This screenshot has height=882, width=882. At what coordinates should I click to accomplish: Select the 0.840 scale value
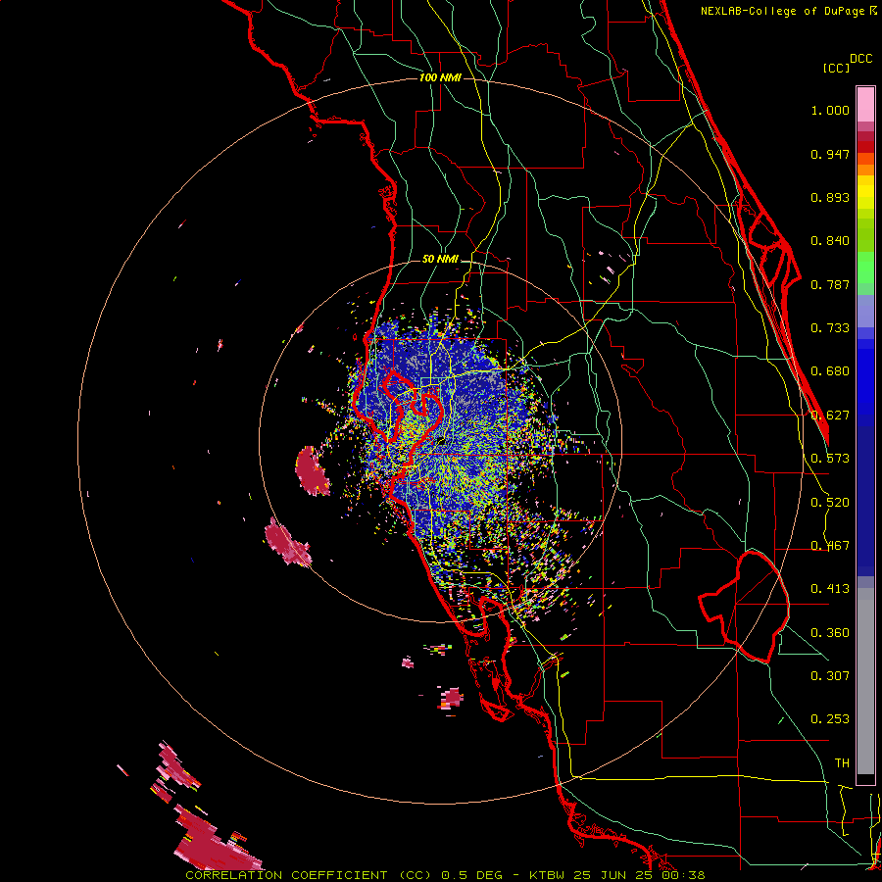pyautogui.click(x=830, y=241)
